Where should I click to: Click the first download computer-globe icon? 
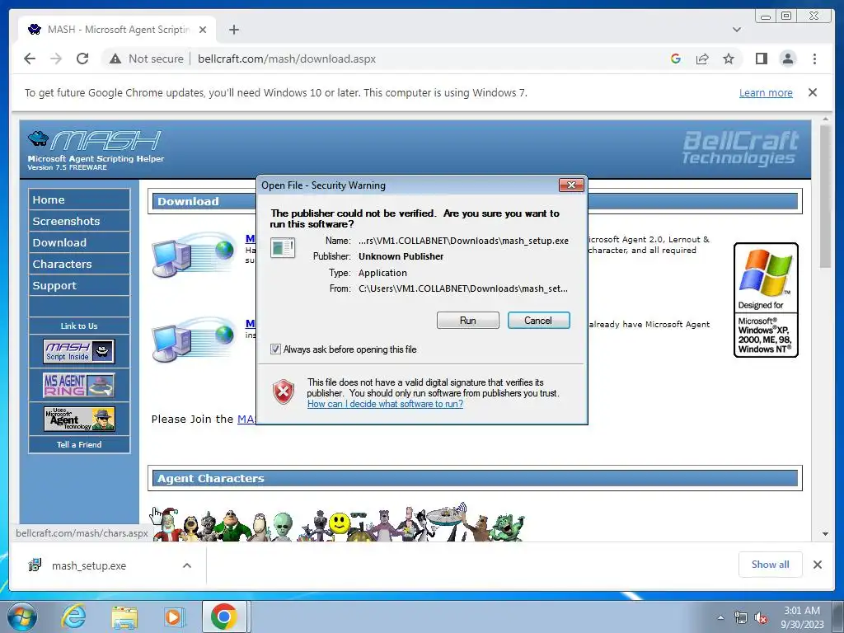click(193, 255)
